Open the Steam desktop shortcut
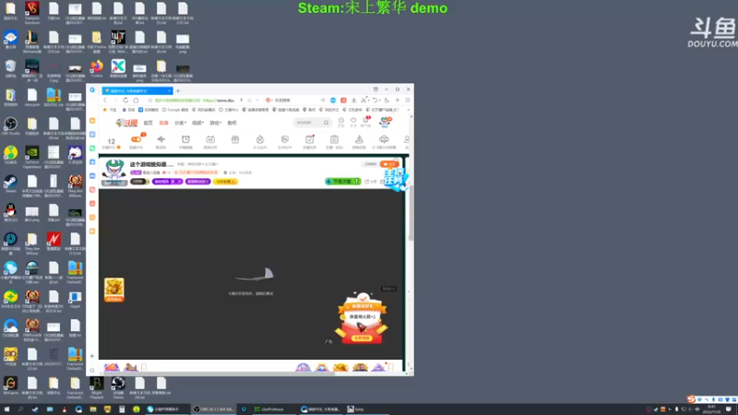 [10, 184]
